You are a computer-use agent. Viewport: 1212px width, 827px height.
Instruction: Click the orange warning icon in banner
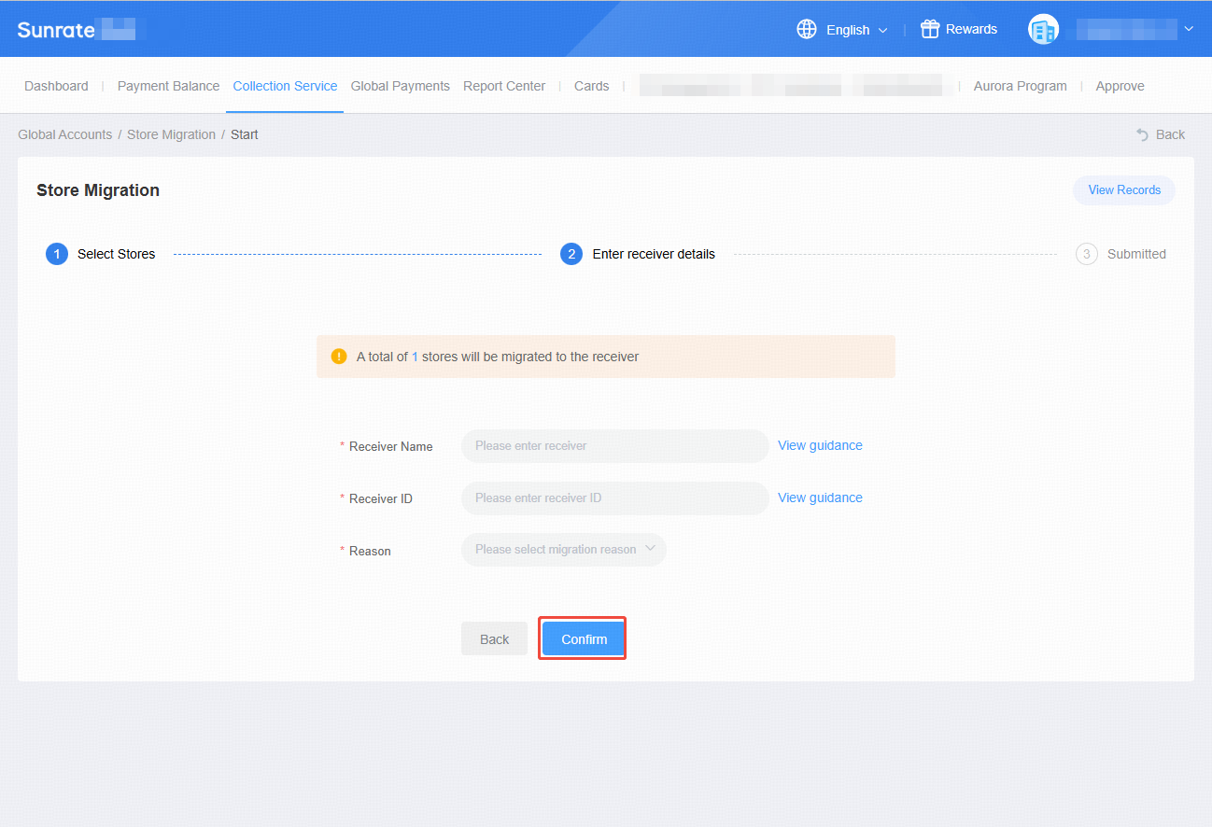[339, 357]
